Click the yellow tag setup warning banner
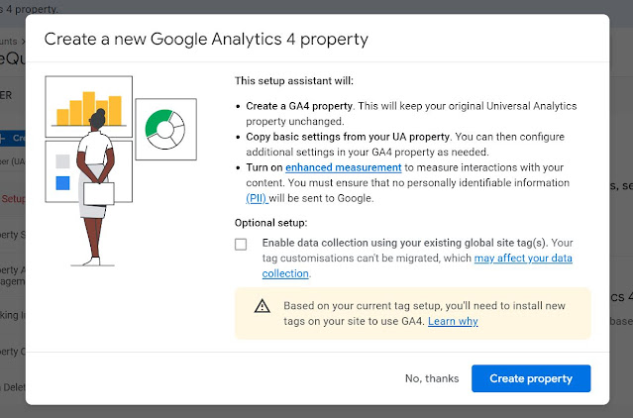 pos(412,314)
